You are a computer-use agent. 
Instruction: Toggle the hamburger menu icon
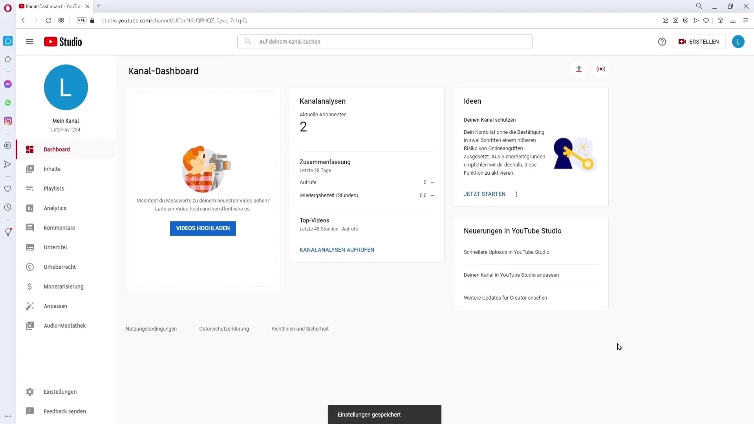[29, 41]
